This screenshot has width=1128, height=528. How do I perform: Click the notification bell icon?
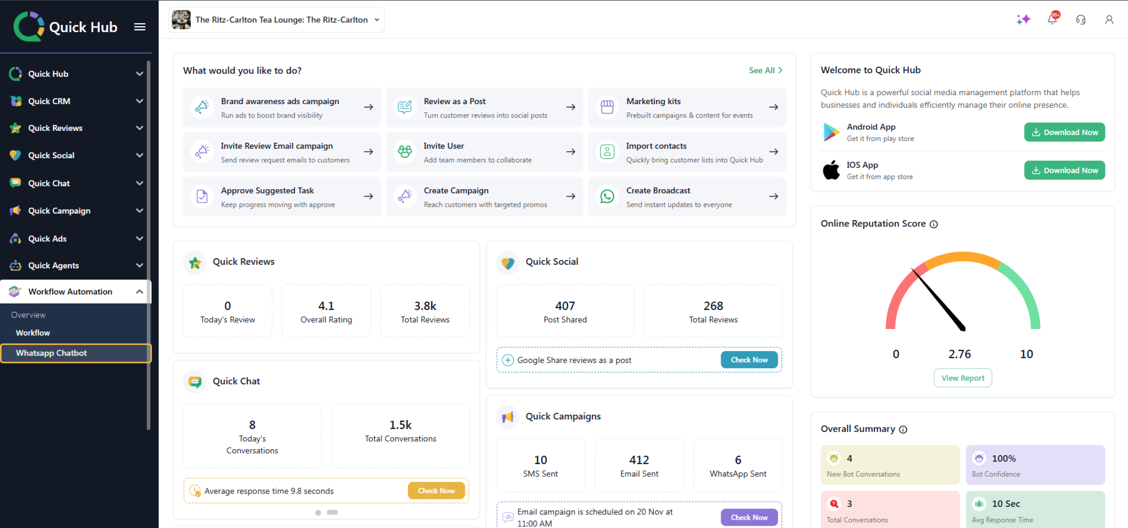tap(1052, 20)
